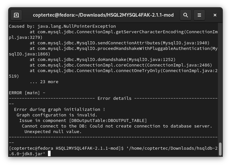This screenshot has width=231, height=166.
Task: Click the coptertec@fedora window title
Action: 103,15
